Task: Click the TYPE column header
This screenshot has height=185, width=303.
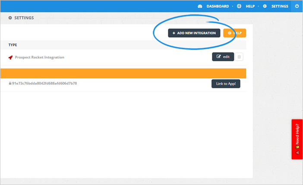Action: point(13,45)
